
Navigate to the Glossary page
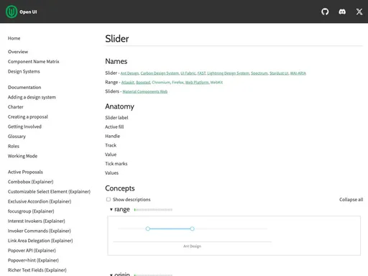point(17,137)
